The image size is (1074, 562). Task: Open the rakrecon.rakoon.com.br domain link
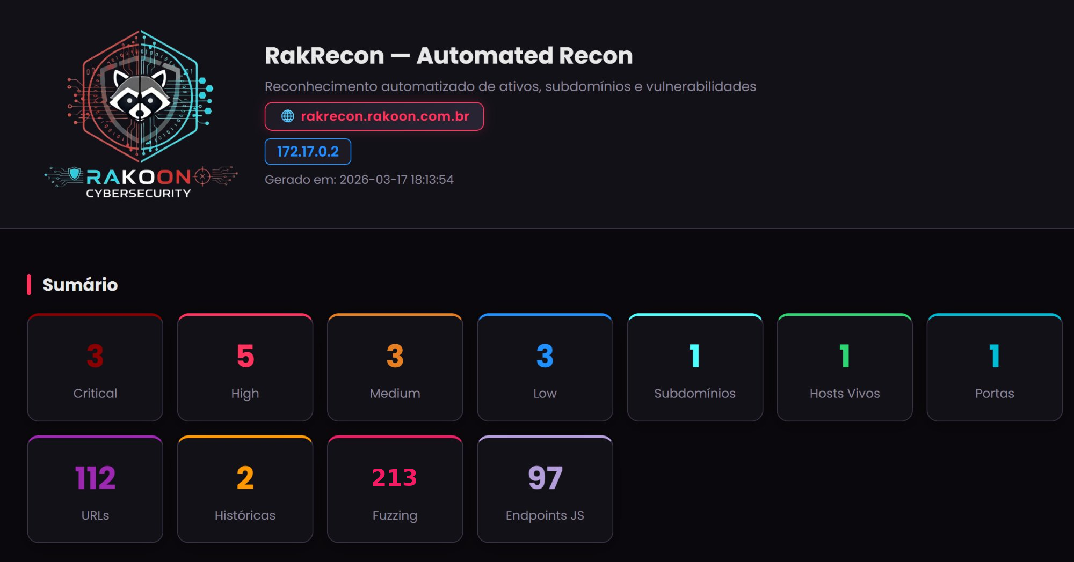385,115
